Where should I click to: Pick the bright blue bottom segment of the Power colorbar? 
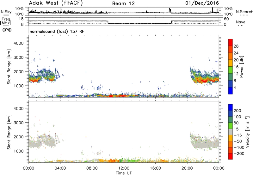tap(231, 91)
